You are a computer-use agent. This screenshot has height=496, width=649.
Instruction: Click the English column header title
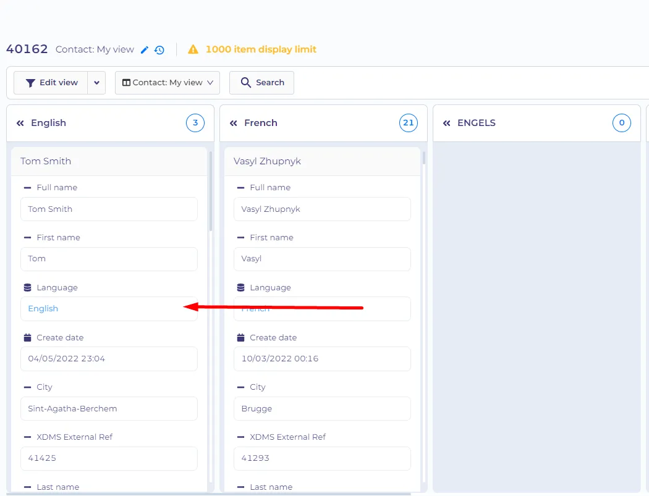pos(48,123)
